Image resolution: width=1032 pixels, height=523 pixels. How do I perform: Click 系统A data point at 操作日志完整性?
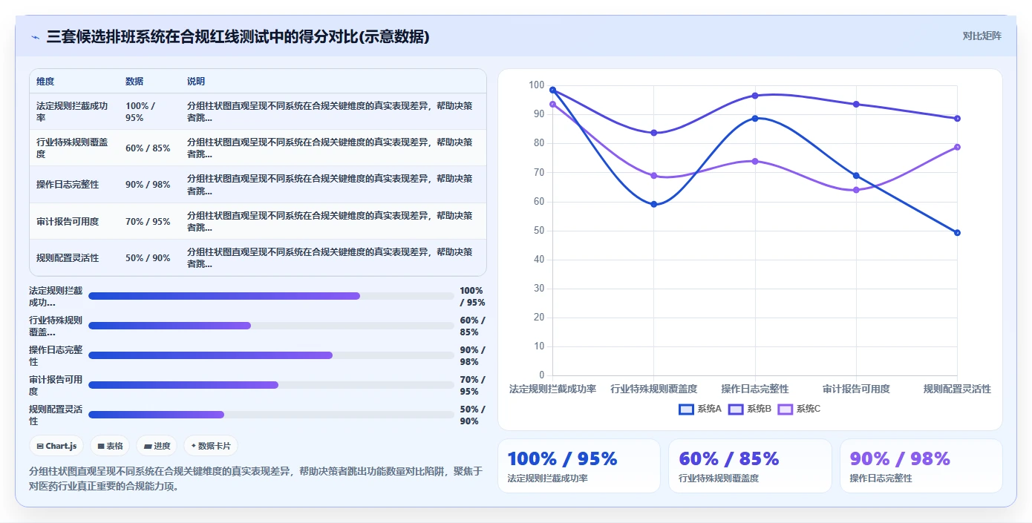pyautogui.click(x=755, y=118)
